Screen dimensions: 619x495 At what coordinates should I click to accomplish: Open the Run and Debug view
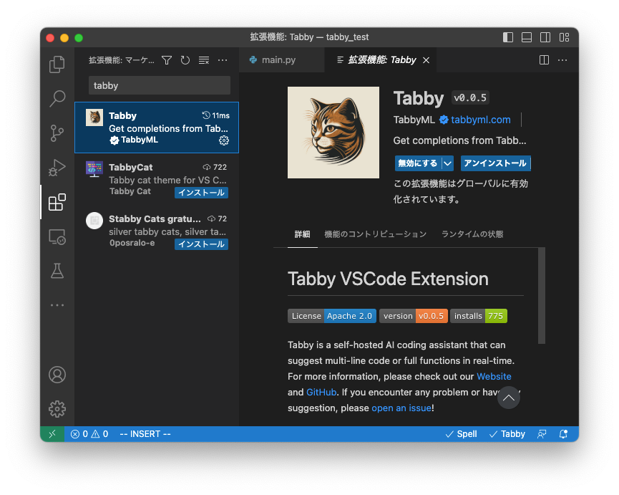click(57, 168)
